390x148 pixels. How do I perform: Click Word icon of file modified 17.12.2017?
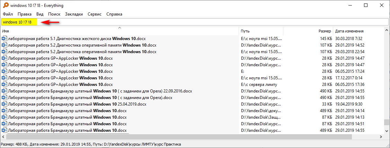4,78
